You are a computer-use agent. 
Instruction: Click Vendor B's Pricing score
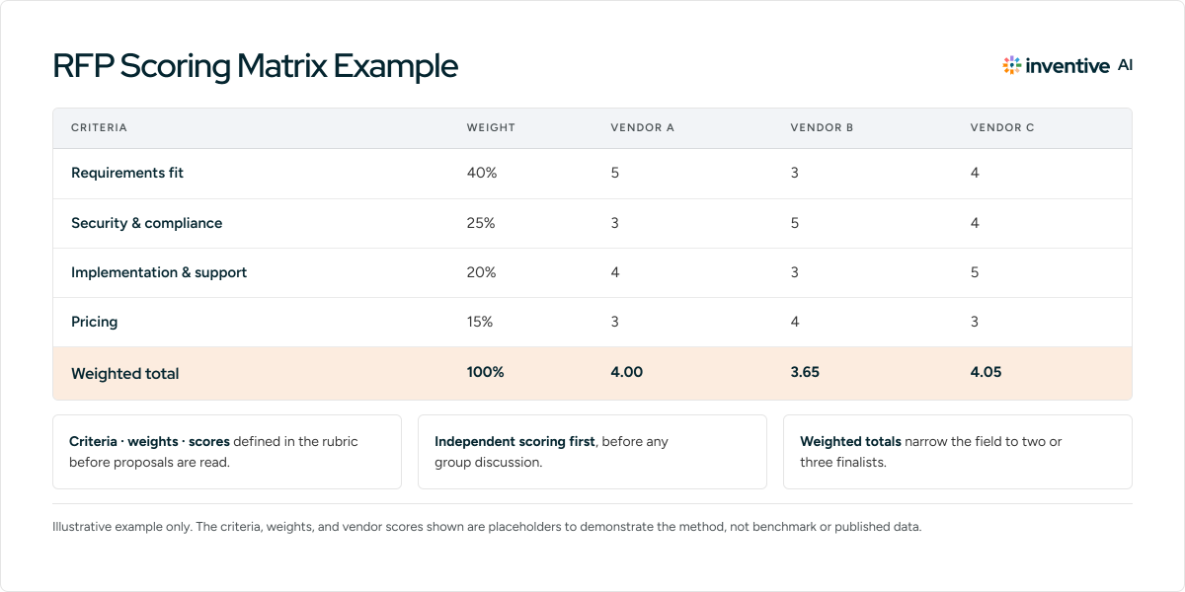(795, 322)
